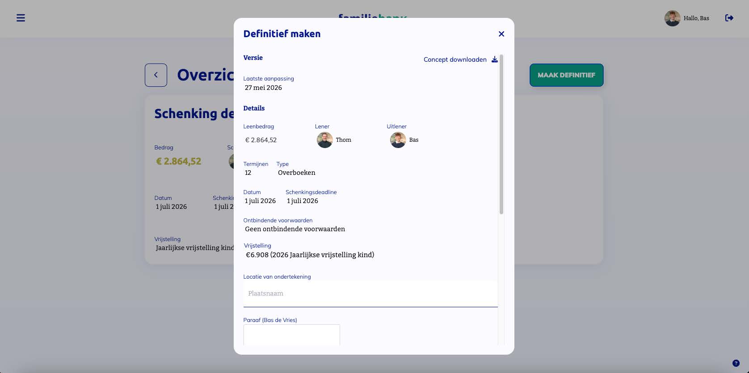749x373 pixels.
Task: Click the Lener name Thom
Action: tap(344, 140)
